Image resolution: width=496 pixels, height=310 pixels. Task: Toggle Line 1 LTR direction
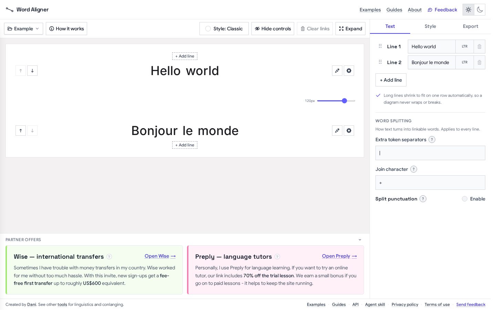click(465, 46)
